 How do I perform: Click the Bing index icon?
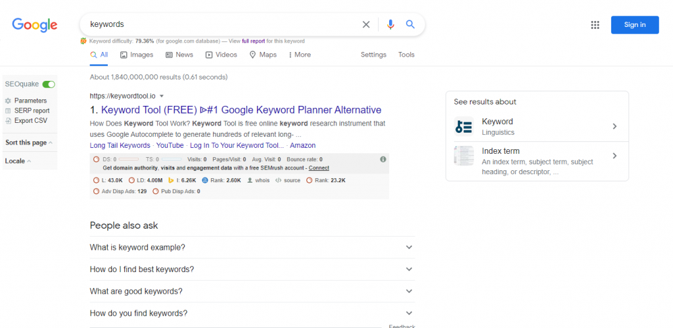(x=170, y=180)
